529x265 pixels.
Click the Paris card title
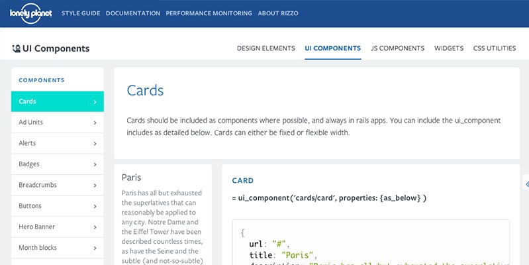click(x=131, y=178)
